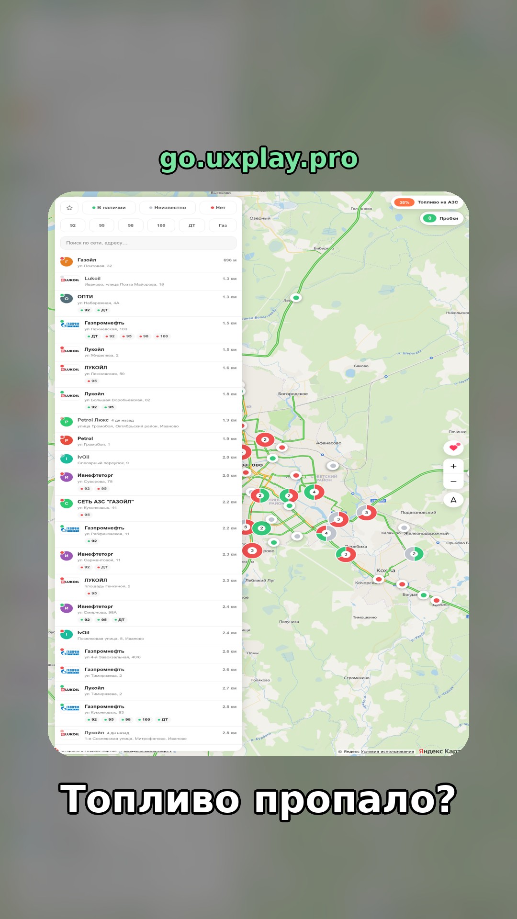Select the 98 fuel type filter

tap(131, 225)
